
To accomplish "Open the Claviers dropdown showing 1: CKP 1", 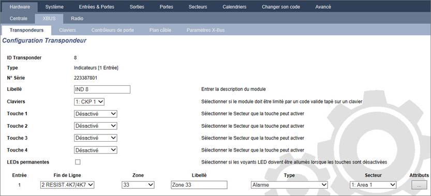I will tap(89, 102).
